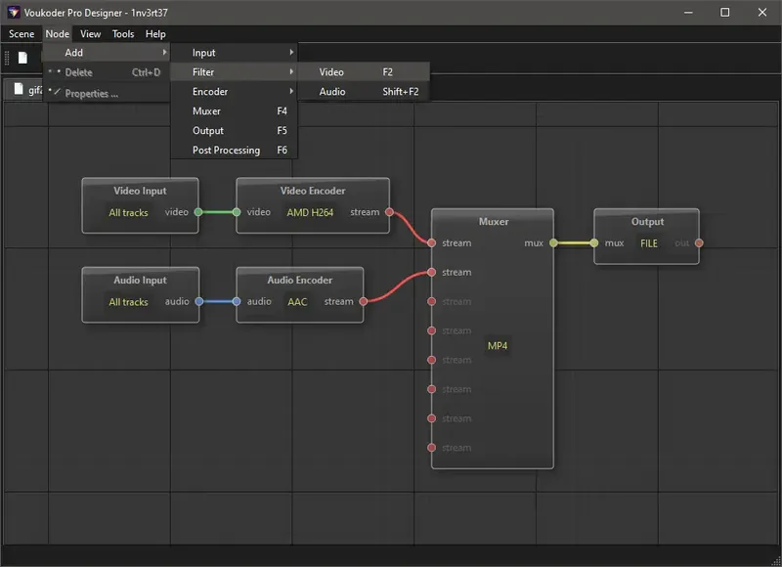Open the Tools menu
Image resolution: width=782 pixels, height=567 pixels.
coord(123,34)
